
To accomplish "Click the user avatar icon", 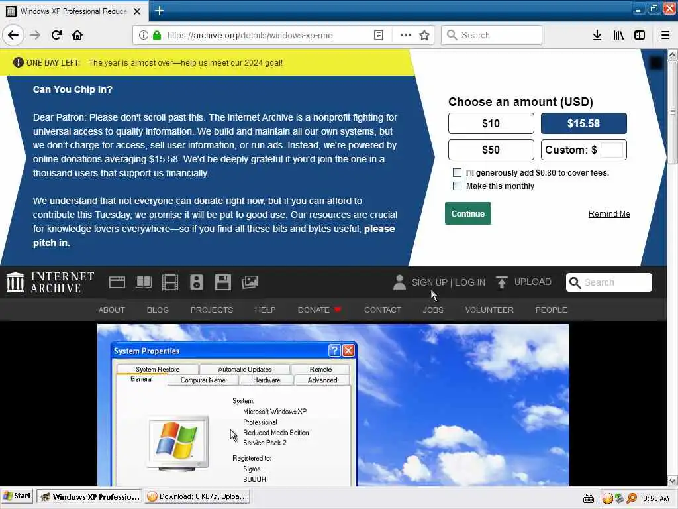I will point(399,282).
